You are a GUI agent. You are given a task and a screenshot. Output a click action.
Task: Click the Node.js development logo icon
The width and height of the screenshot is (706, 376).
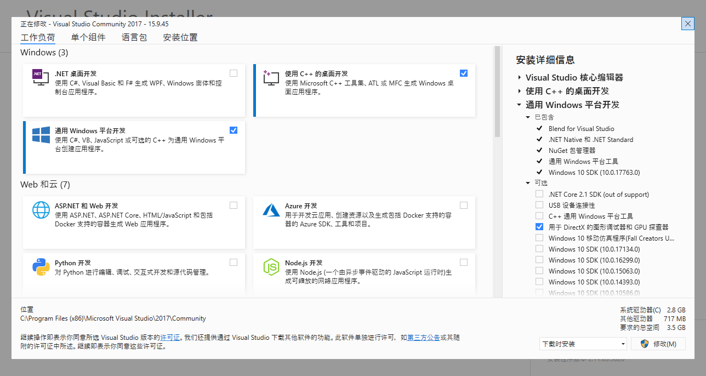[x=271, y=267]
